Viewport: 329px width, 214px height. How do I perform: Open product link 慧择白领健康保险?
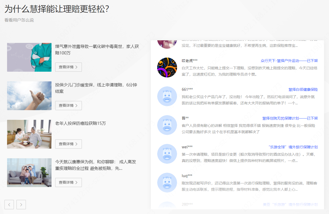(x=303, y=89)
